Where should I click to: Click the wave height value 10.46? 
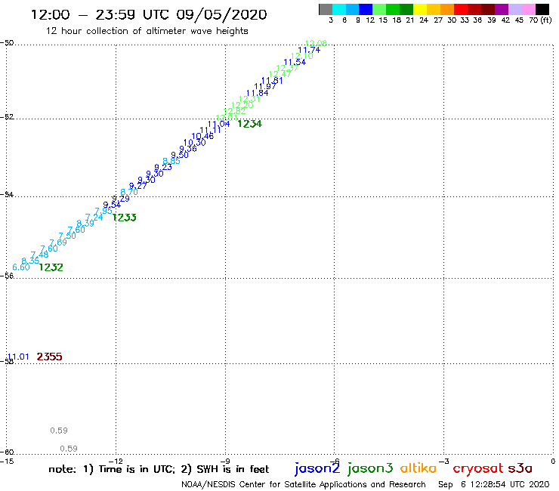(x=202, y=136)
